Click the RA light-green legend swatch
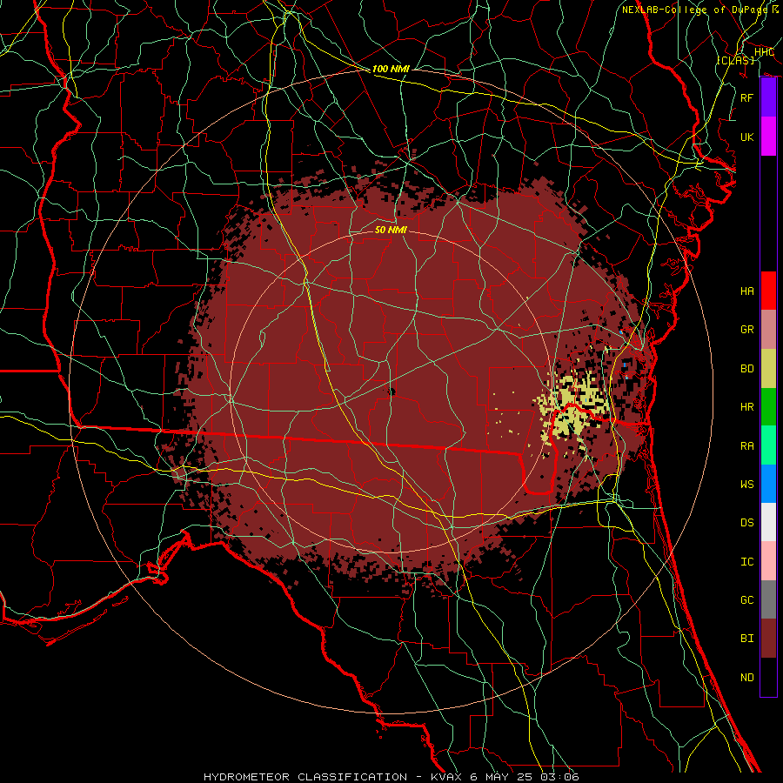 [x=768, y=445]
